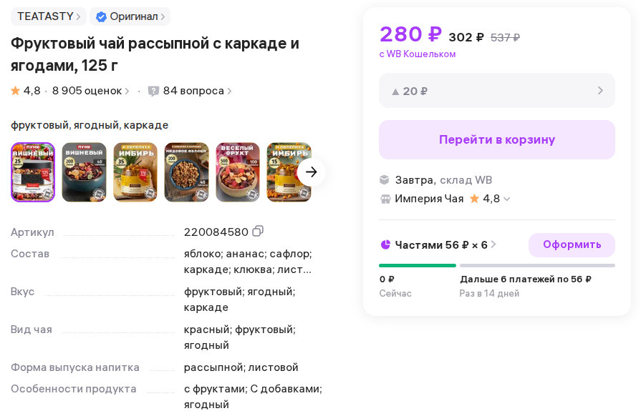The width and height of the screenshot is (641, 416).
Task: Click the pie chart icon next to «Частями 56 ₽»
Action: pyautogui.click(x=385, y=244)
